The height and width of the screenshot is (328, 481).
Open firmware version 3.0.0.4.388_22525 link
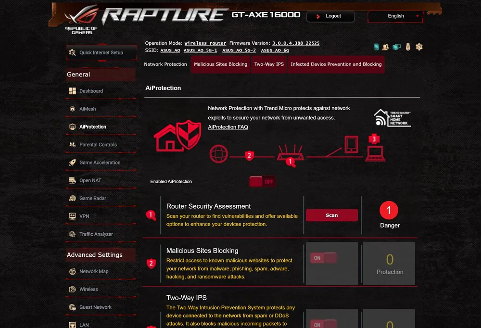296,43
